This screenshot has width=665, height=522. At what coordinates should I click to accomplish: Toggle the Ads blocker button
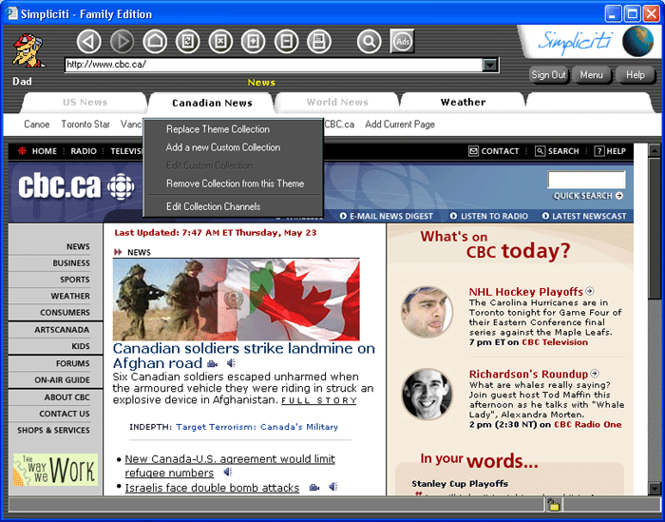402,41
